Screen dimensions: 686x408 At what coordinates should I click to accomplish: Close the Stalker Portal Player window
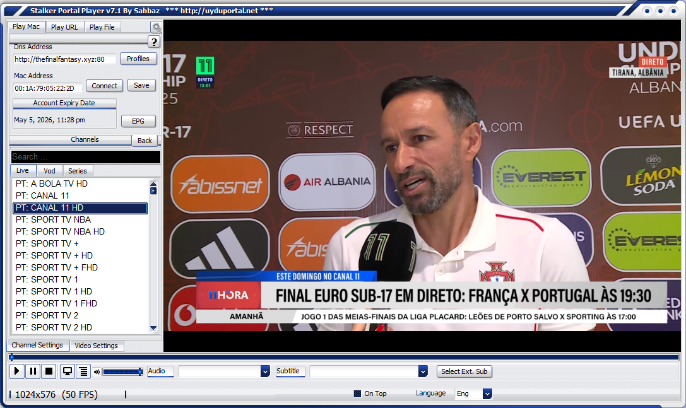(x=673, y=11)
